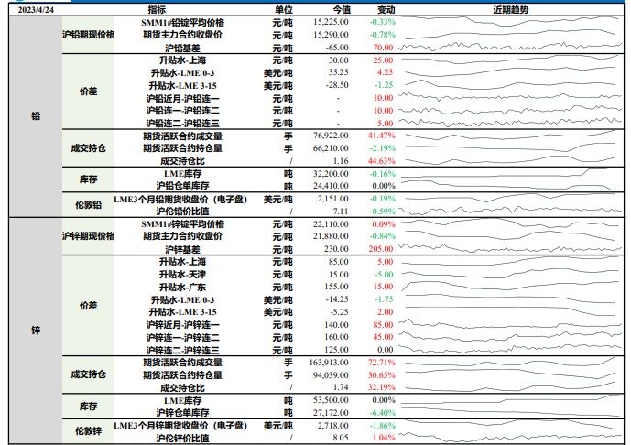Select the change value 205.00

pyautogui.click(x=381, y=249)
